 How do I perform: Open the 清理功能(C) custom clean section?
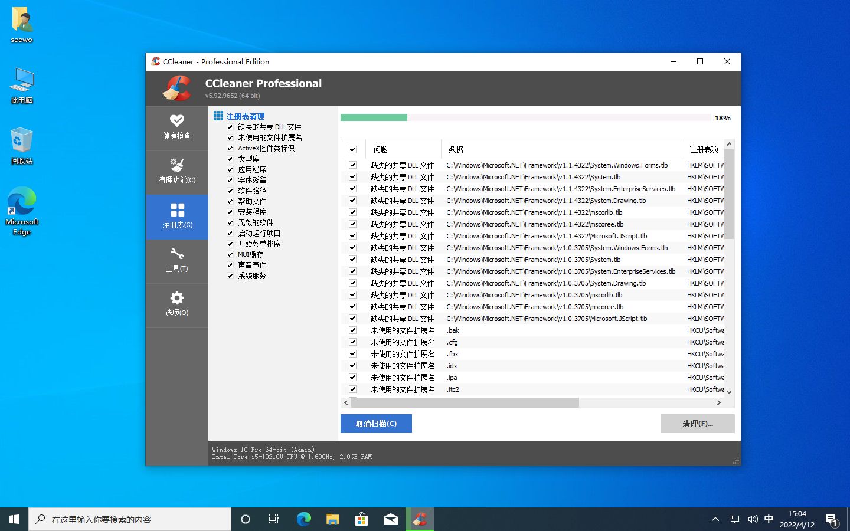pyautogui.click(x=176, y=172)
